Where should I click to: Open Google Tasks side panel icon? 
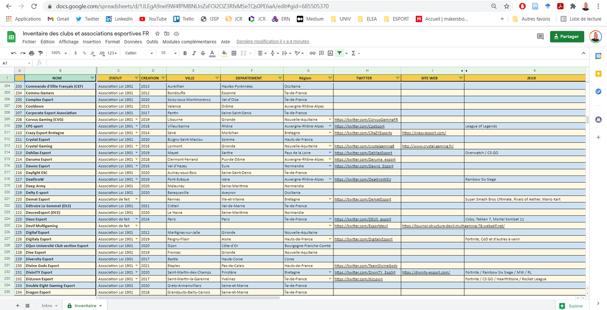coord(598,92)
